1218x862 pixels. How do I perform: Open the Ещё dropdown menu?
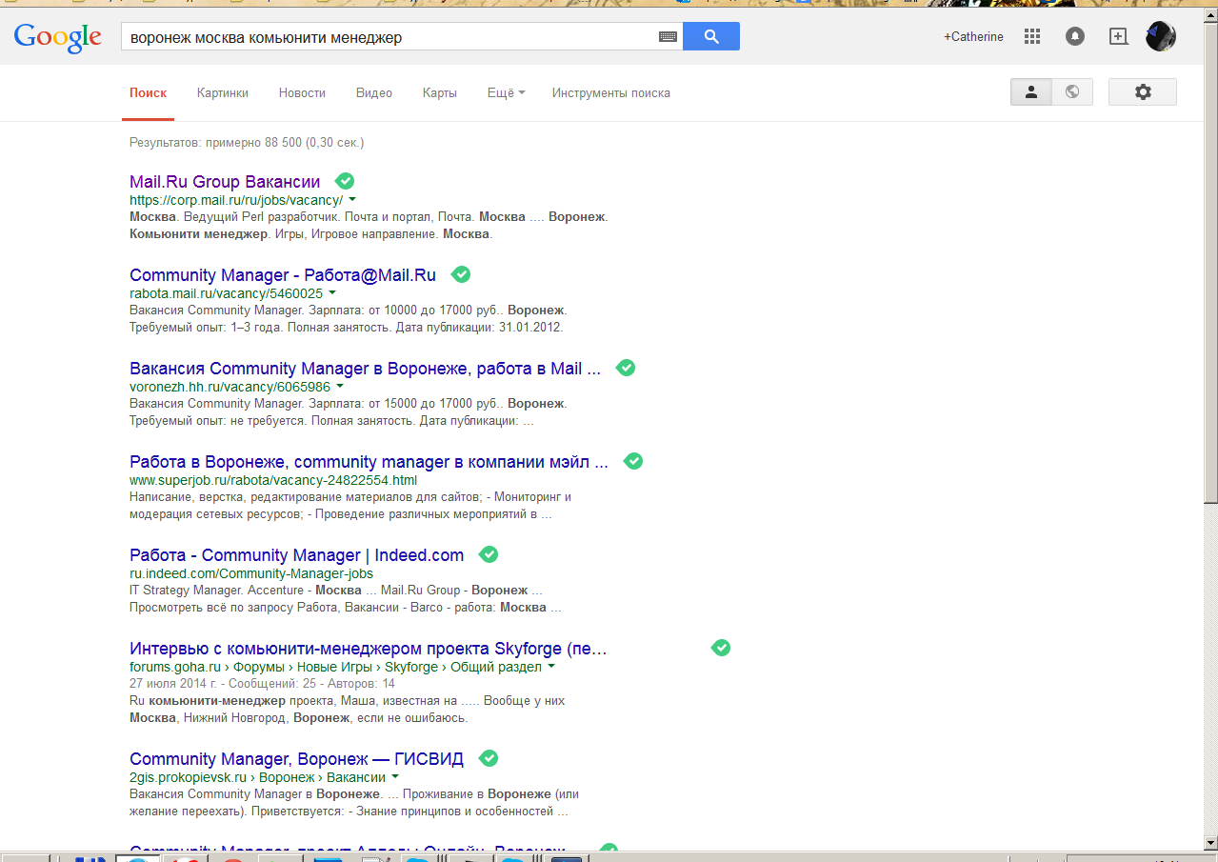506,93
